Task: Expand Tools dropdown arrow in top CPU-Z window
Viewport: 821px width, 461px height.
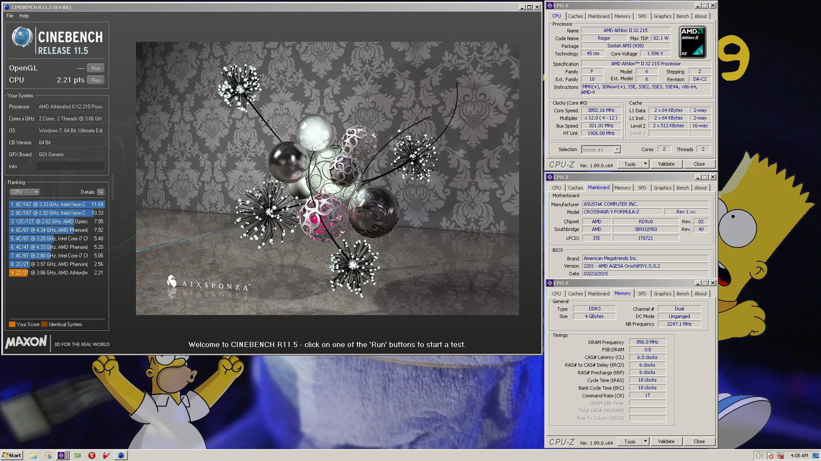Action: [x=645, y=164]
